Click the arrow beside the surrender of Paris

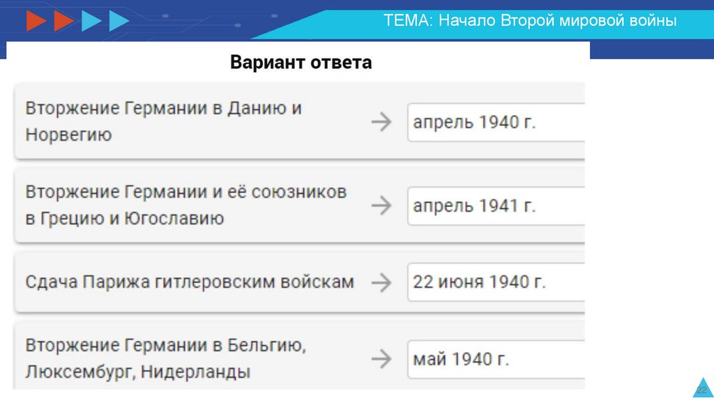(x=381, y=282)
